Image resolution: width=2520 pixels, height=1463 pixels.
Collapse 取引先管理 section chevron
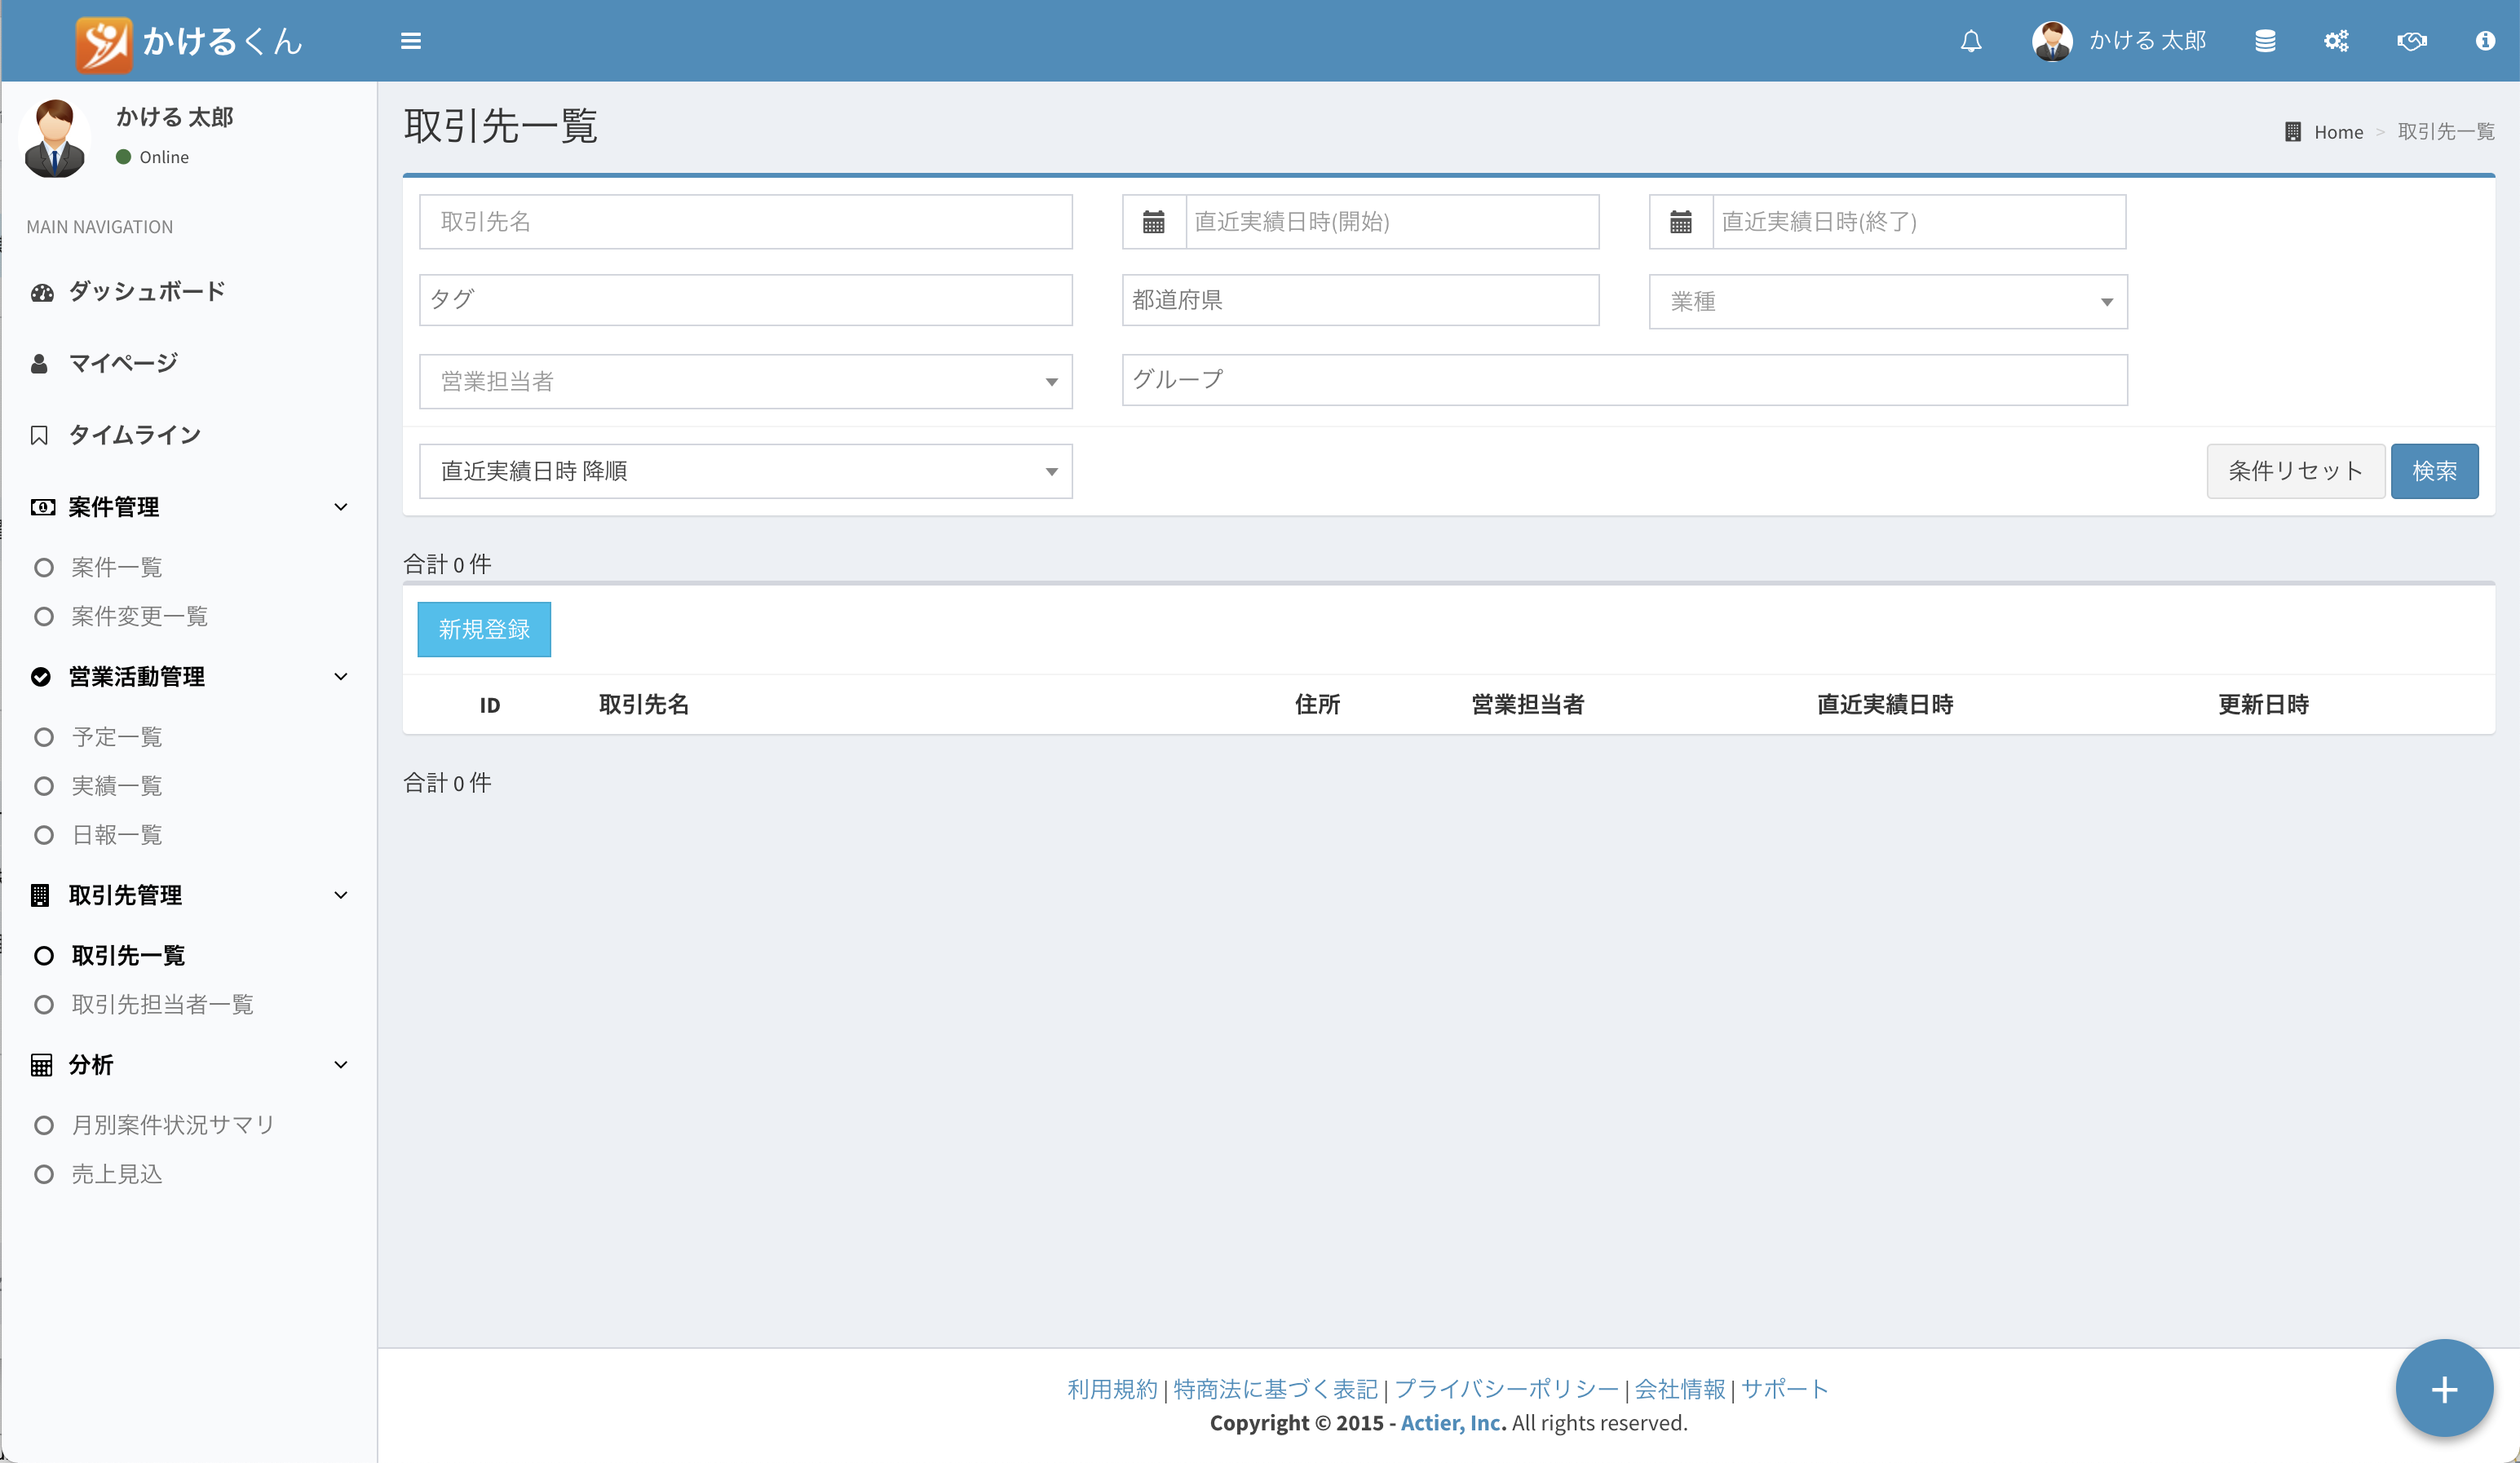pos(341,895)
